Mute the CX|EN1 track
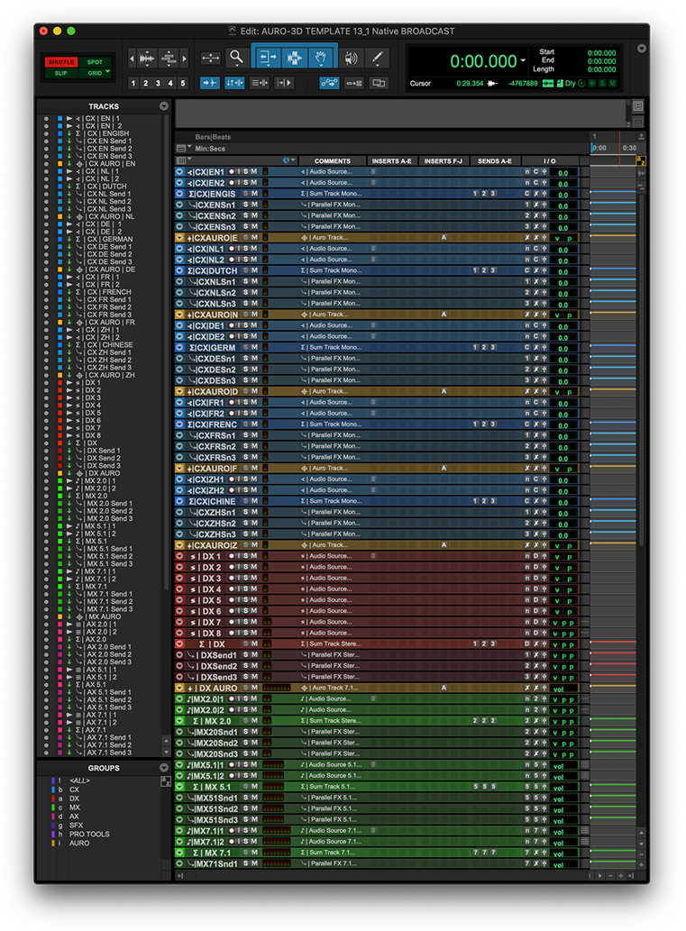 [x=254, y=172]
